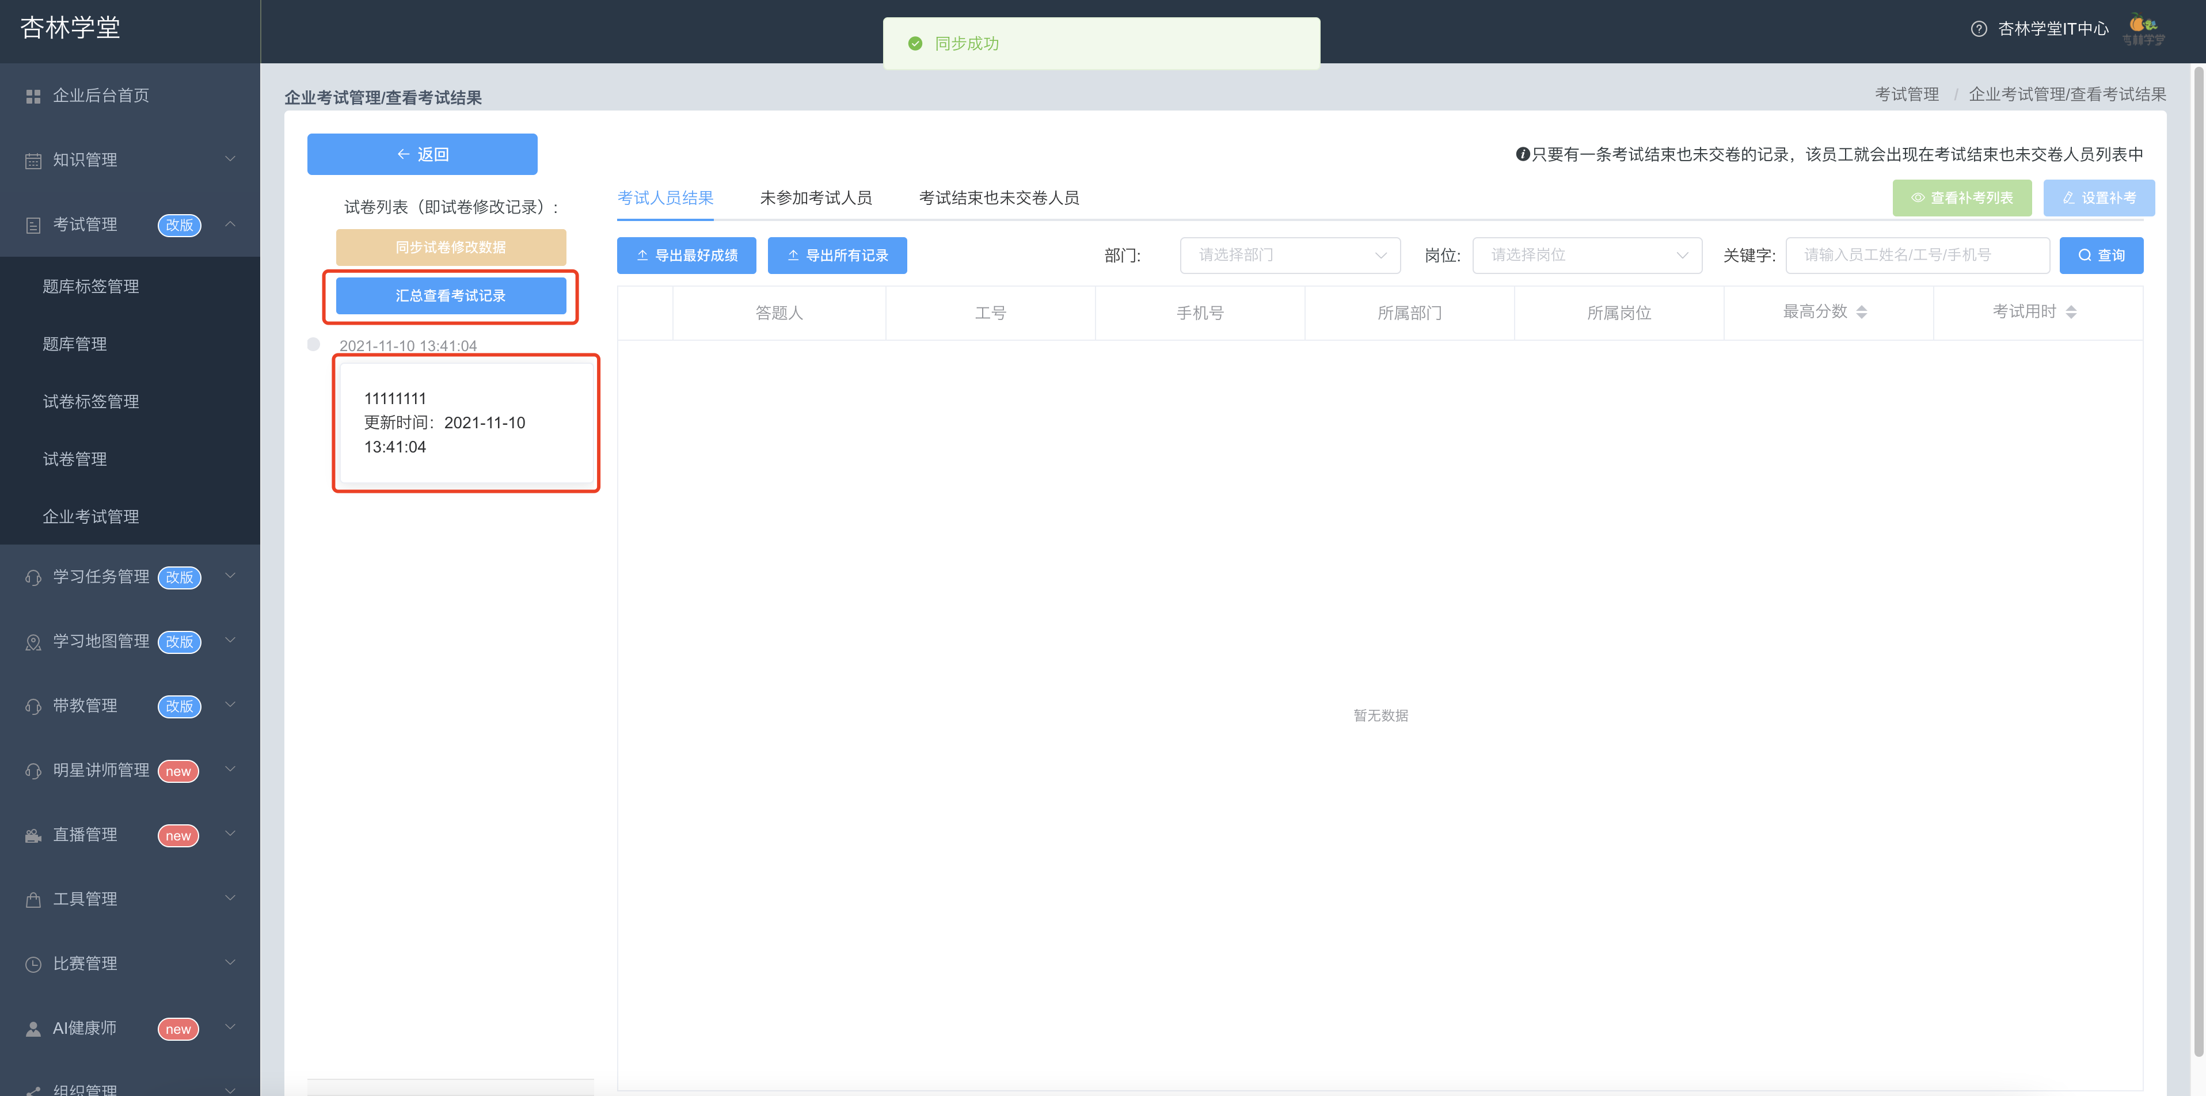Switch to 未参加考试人员 tab
The image size is (2206, 1096).
(815, 198)
